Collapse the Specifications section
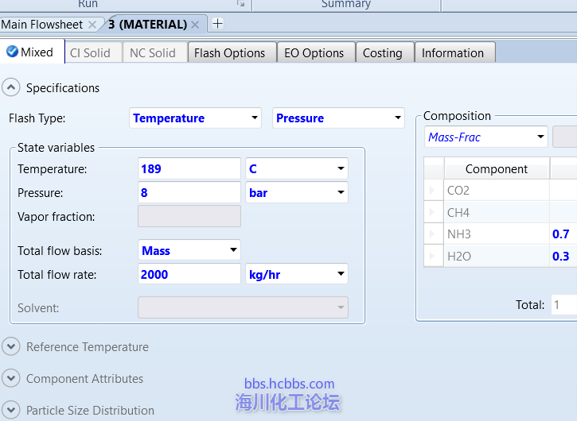The image size is (577, 421). (x=12, y=87)
